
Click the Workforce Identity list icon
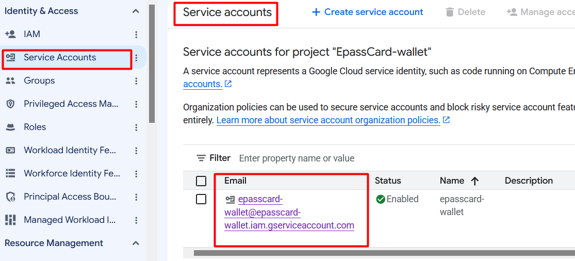(11, 173)
